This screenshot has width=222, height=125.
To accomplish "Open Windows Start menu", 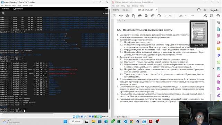I will 65,122.
